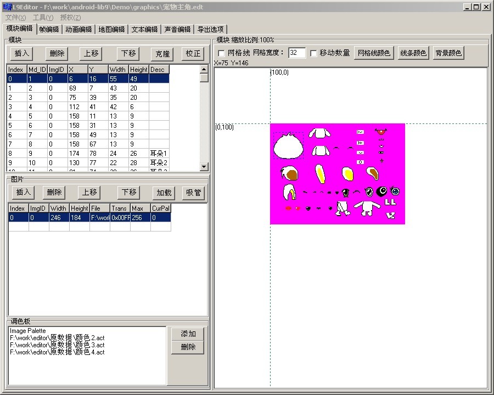Click 删除 button in 模块 panel

click(57, 54)
